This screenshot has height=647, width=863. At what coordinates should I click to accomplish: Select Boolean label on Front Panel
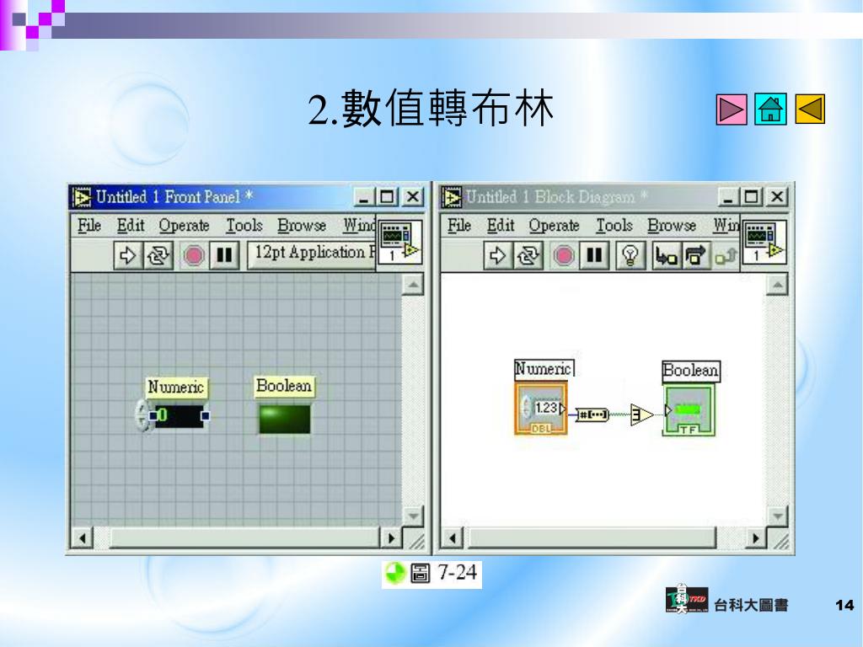tap(284, 386)
